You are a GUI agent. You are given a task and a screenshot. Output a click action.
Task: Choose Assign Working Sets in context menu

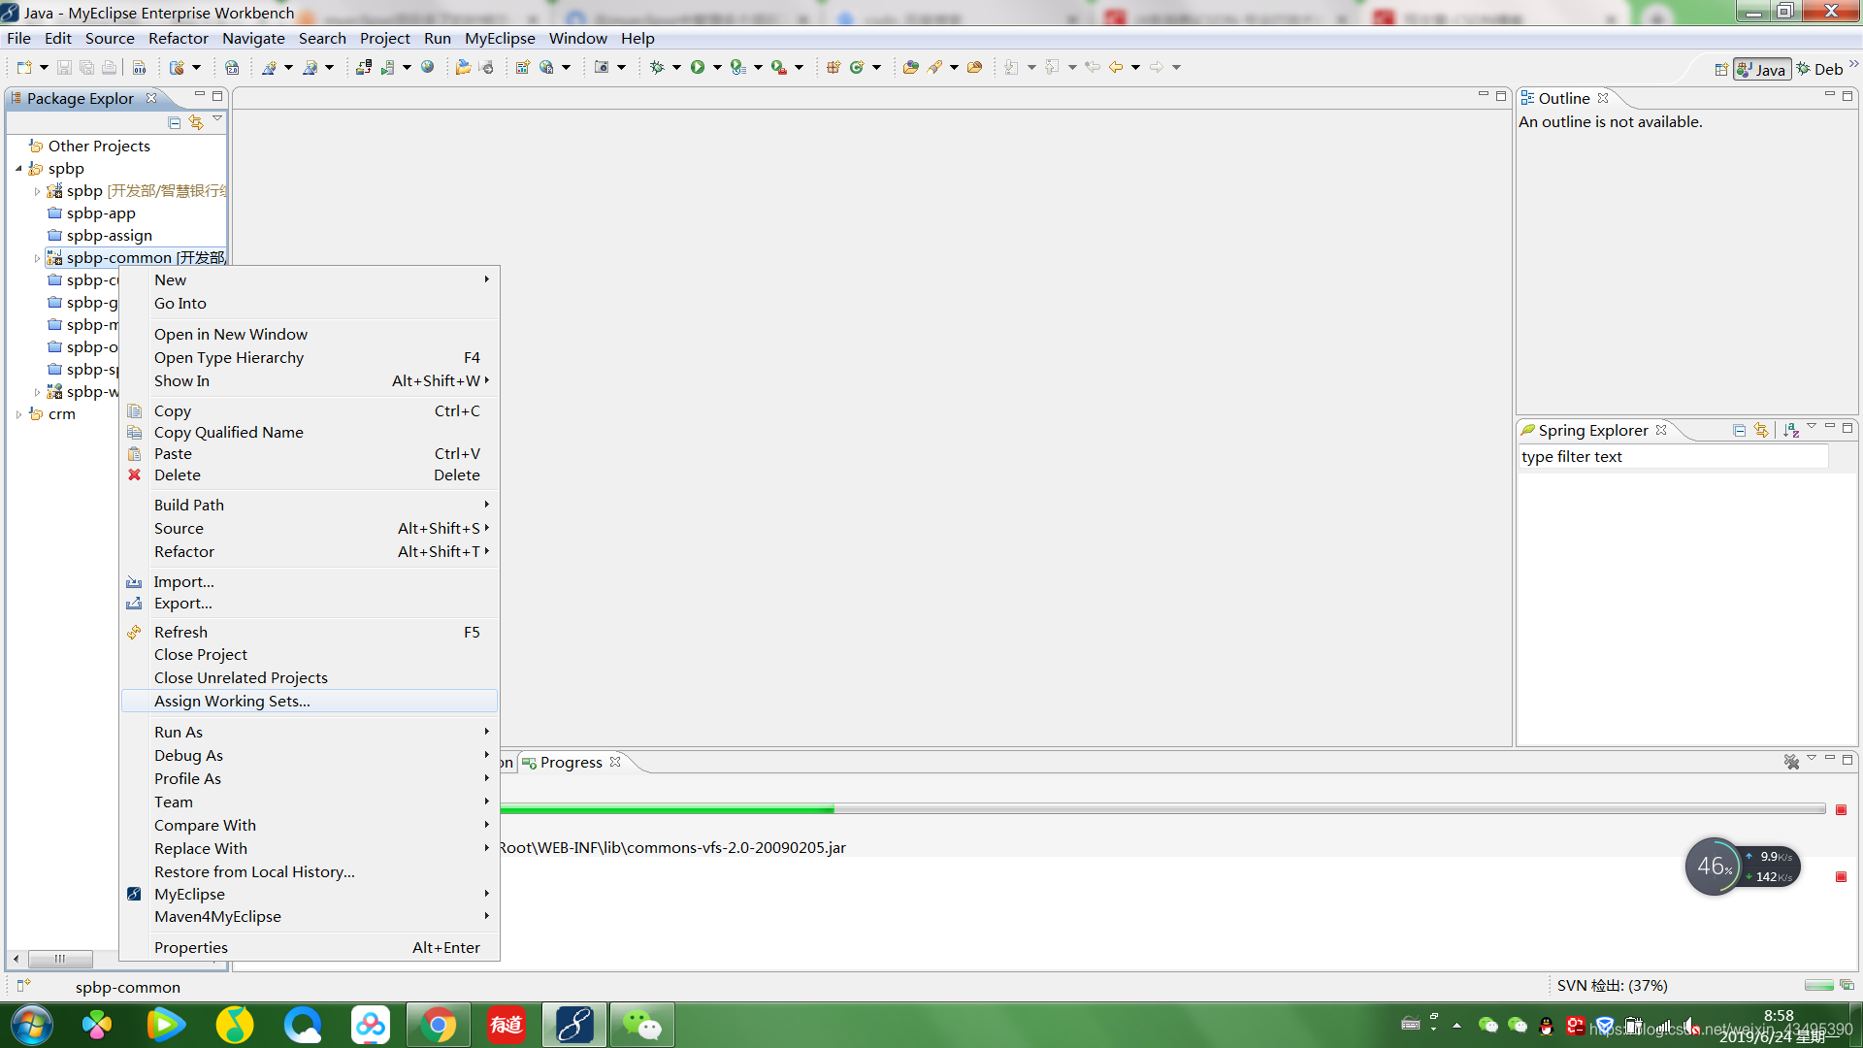pos(310,701)
